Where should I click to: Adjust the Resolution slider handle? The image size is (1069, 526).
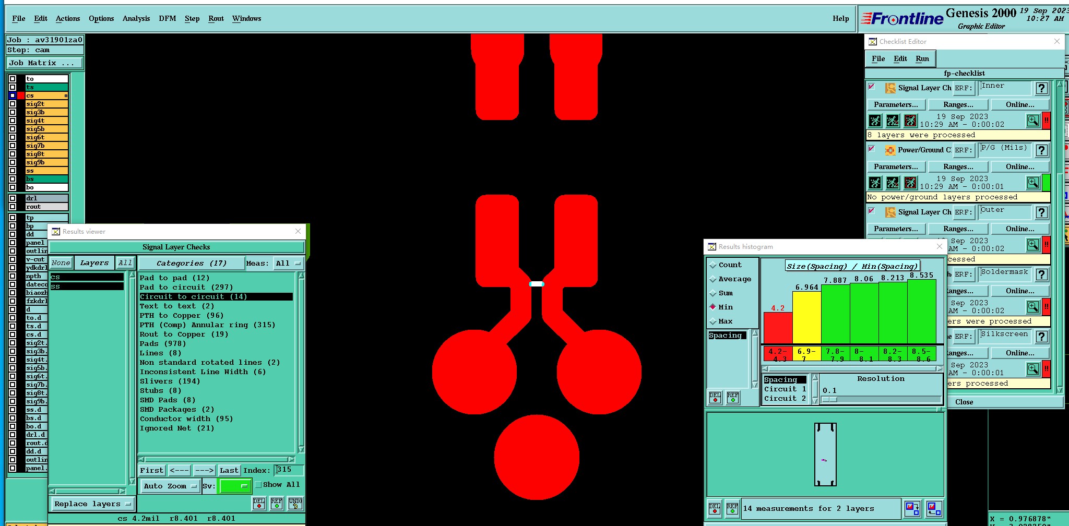pyautogui.click(x=829, y=400)
